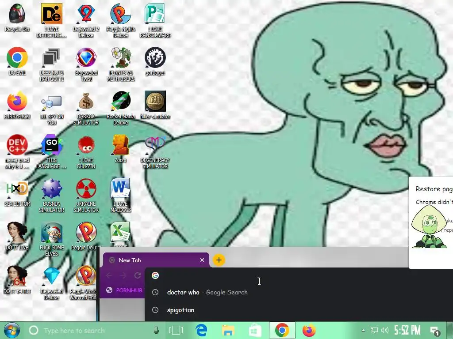Open the 'DO EVIL' Chrome desktop shortcut
Viewport: 453px width, 339px height.
click(17, 61)
